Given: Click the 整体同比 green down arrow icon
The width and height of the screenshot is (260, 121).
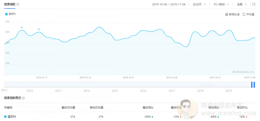Looking at the screenshot, I should click(x=152, y=117).
